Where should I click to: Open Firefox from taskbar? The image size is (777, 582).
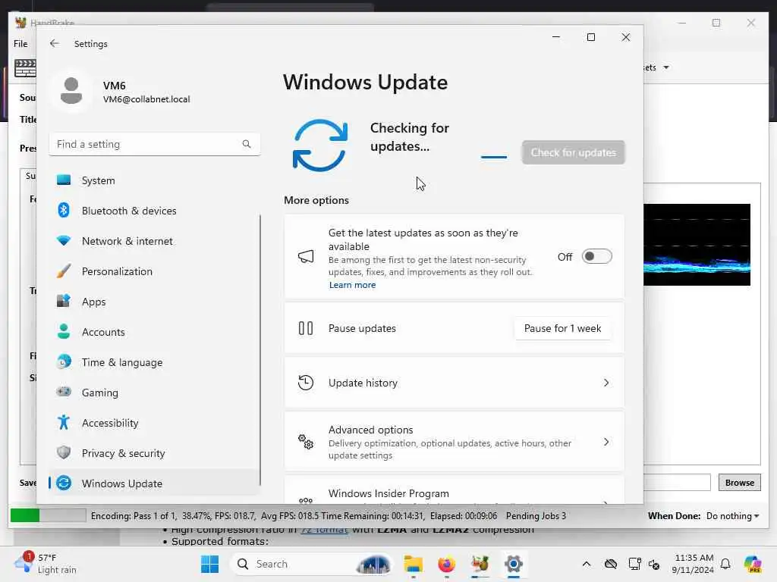[x=446, y=564]
